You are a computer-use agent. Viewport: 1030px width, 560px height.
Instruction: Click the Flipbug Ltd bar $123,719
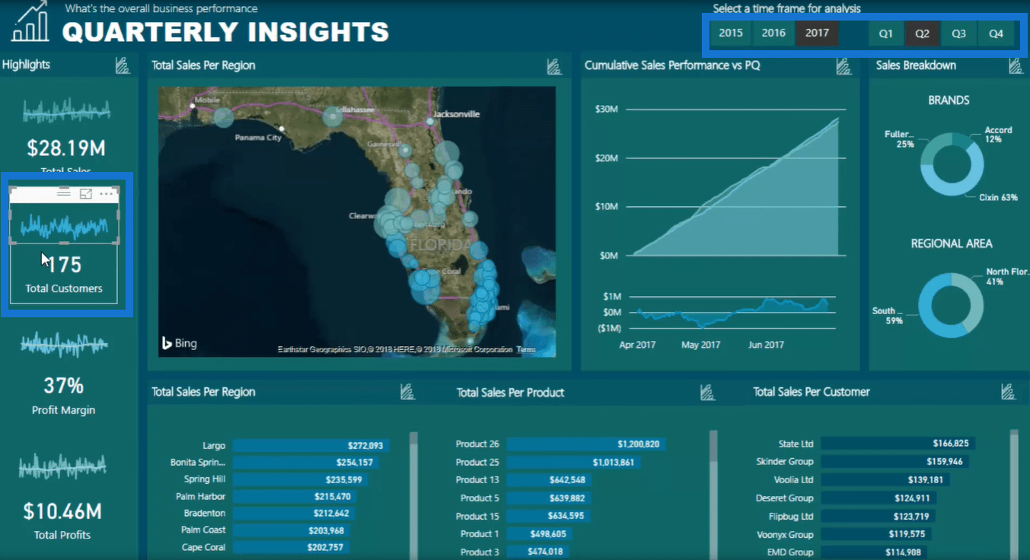(x=878, y=517)
